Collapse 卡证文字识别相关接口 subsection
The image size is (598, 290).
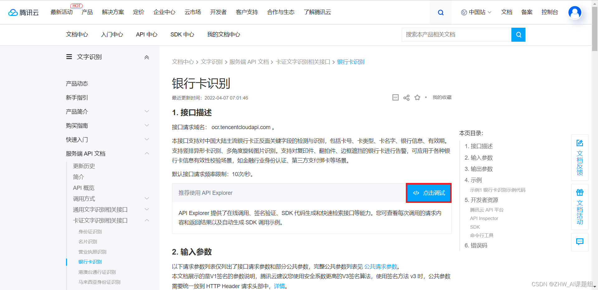(147, 220)
